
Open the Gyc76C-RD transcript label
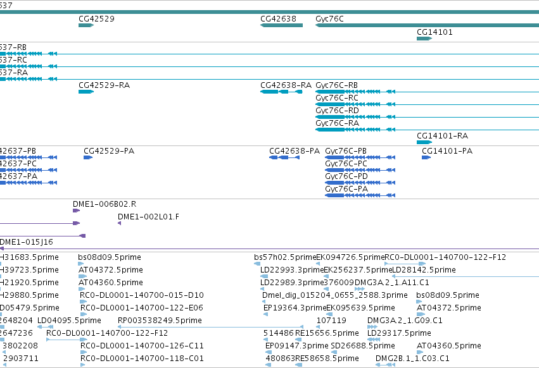pyautogui.click(x=337, y=111)
